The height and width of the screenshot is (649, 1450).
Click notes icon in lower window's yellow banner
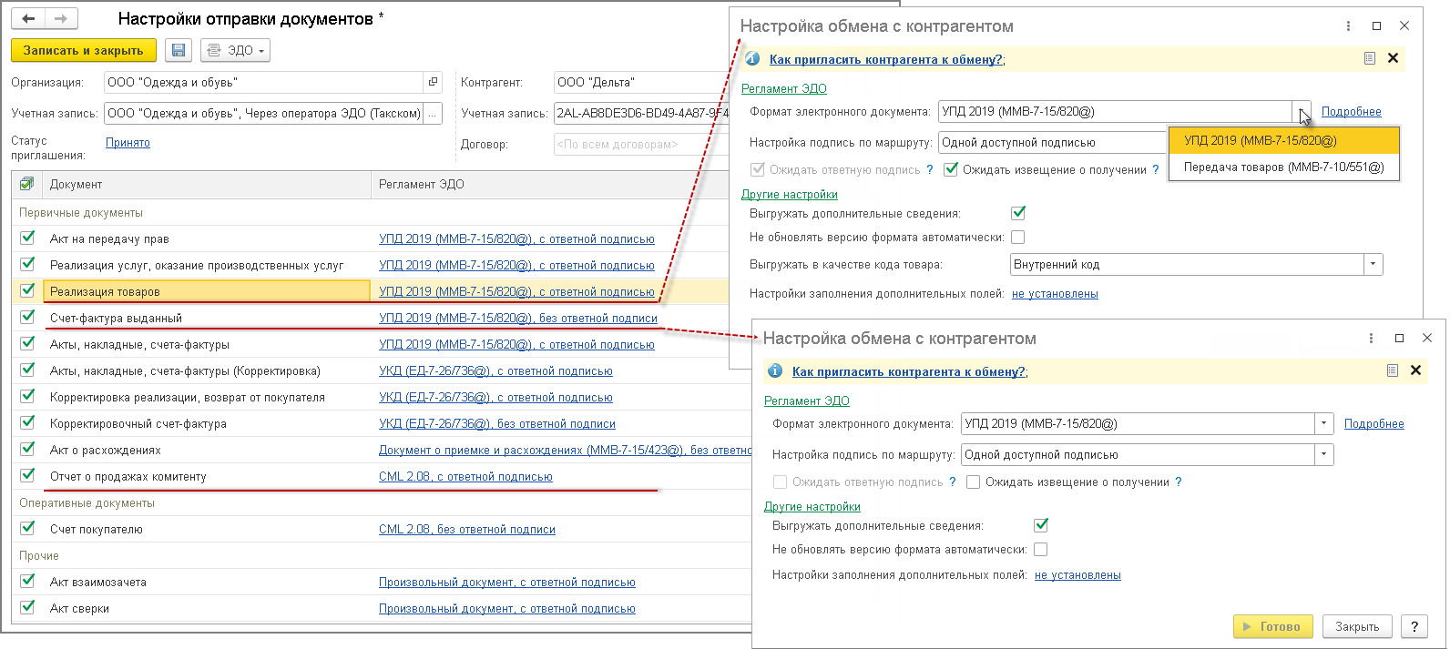click(1392, 370)
